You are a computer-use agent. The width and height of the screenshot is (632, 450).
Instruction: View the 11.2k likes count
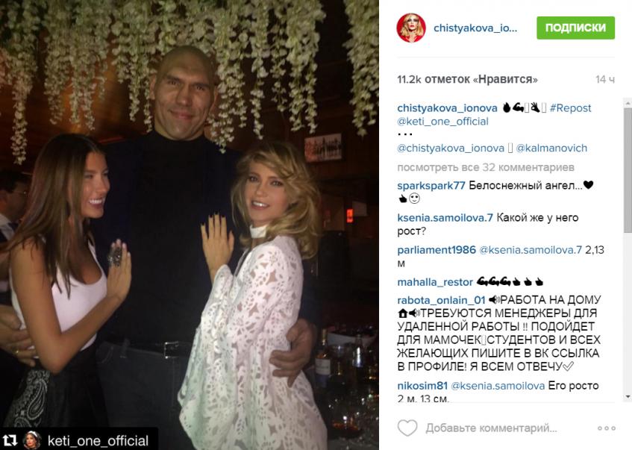[468, 79]
